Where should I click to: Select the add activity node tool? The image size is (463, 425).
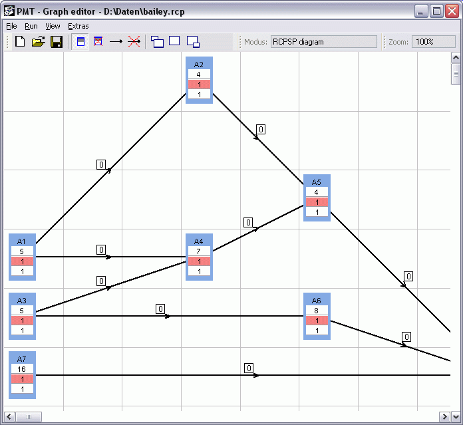click(80, 42)
